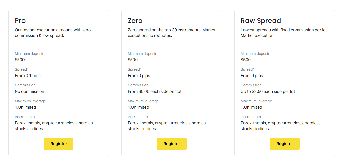Image resolution: width=343 pixels, height=163 pixels.
Task: Click Spread footnote label in Pro card
Action: tap(21, 69)
